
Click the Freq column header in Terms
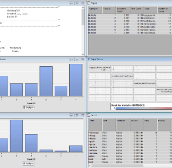coord(150,125)
